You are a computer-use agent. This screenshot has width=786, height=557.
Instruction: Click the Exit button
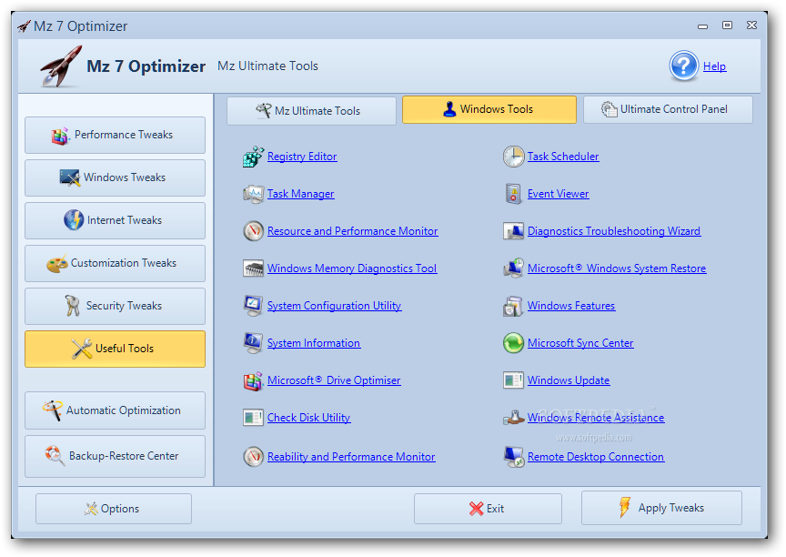pyautogui.click(x=488, y=509)
